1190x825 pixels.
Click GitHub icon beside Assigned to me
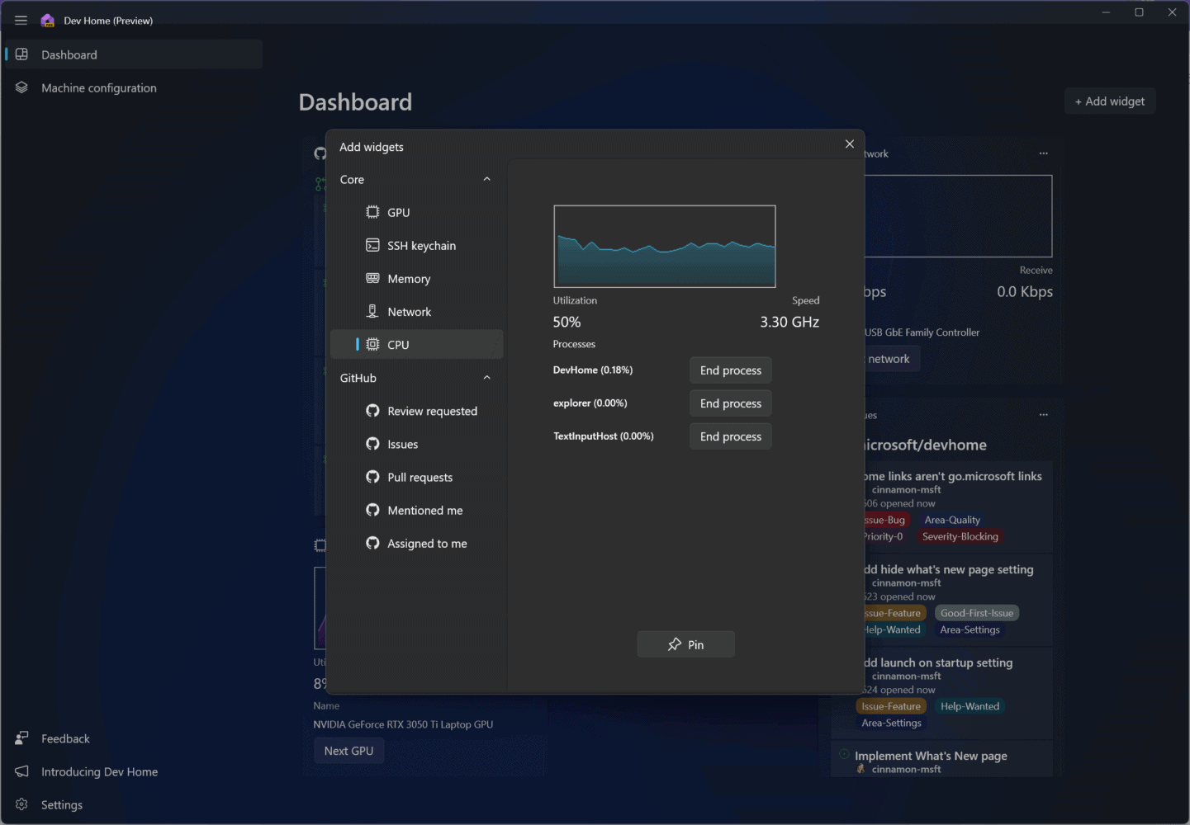coord(372,543)
